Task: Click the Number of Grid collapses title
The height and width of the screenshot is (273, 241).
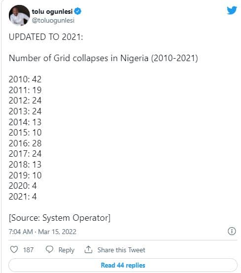Action: (x=103, y=58)
